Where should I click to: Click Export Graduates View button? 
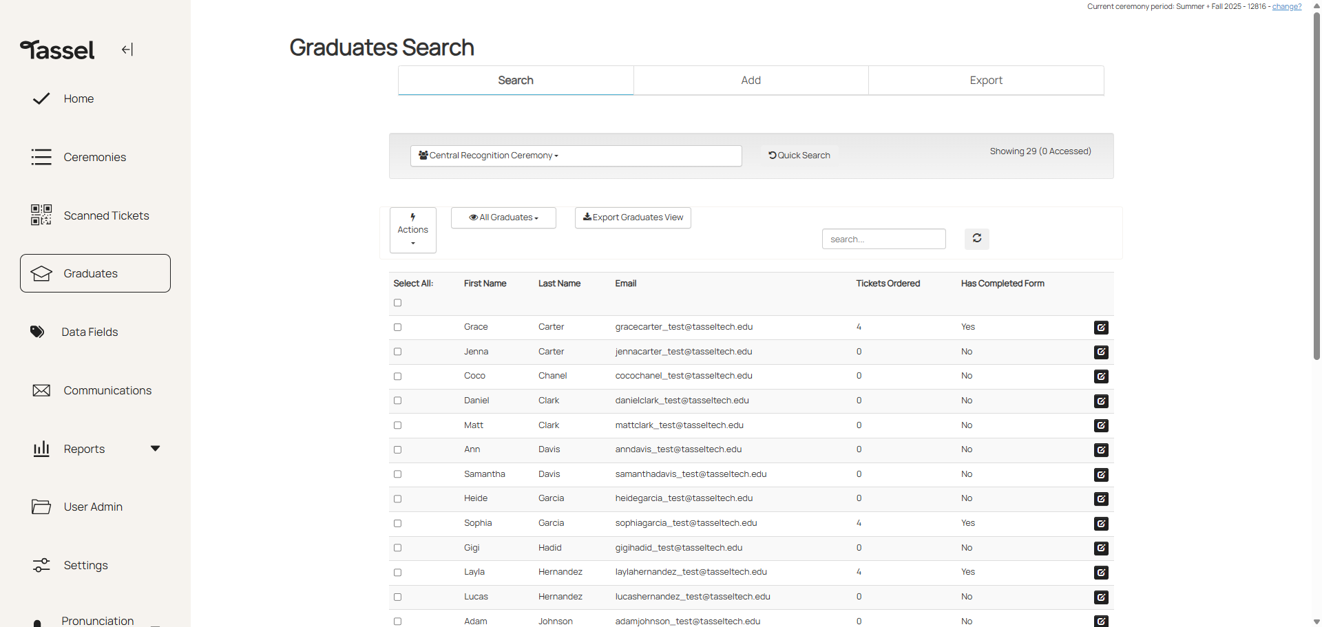[x=633, y=217]
